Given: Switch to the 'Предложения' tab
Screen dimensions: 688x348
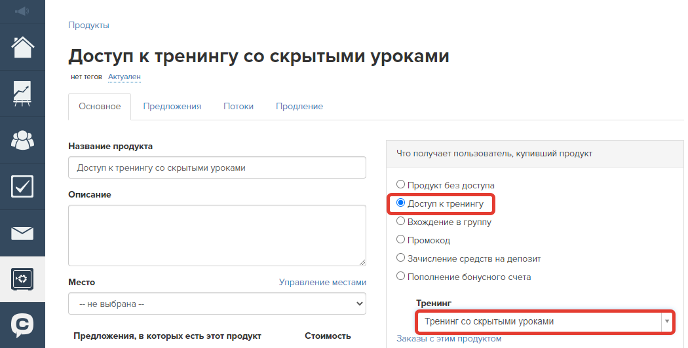Looking at the screenshot, I should (x=172, y=106).
